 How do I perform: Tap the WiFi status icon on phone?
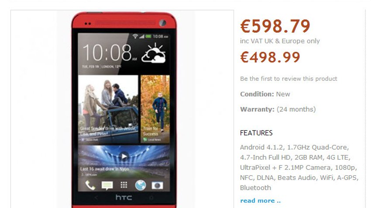pyautogui.click(x=135, y=36)
